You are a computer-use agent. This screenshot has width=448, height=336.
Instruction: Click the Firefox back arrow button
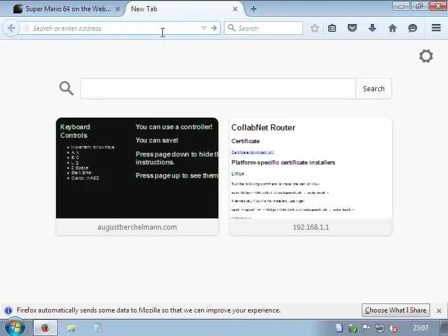11,29
